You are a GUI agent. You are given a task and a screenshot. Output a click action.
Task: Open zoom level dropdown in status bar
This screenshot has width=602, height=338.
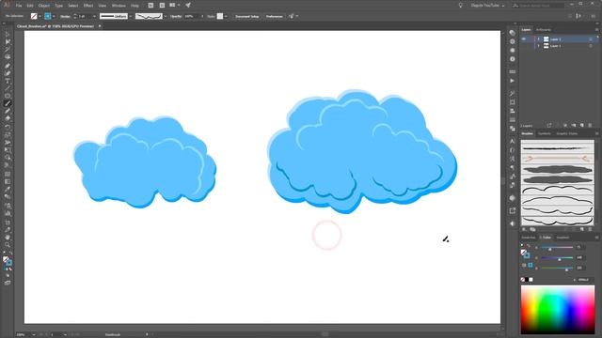click(x=34, y=334)
